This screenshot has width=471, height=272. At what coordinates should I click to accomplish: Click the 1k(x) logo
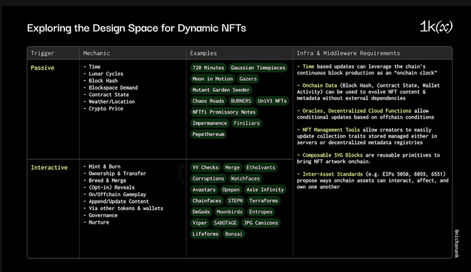tap(436, 27)
